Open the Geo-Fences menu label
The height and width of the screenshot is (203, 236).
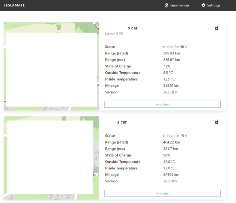(180, 5)
